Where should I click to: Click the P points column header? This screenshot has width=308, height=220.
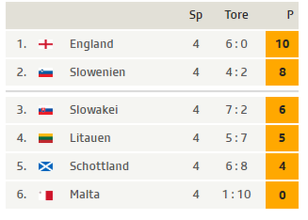click(291, 15)
